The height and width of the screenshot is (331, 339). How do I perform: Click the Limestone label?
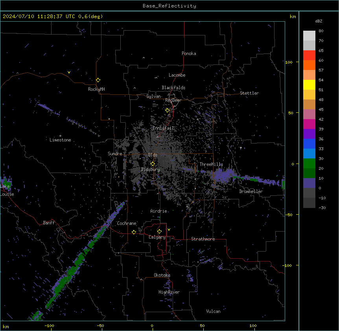pyautogui.click(x=60, y=140)
